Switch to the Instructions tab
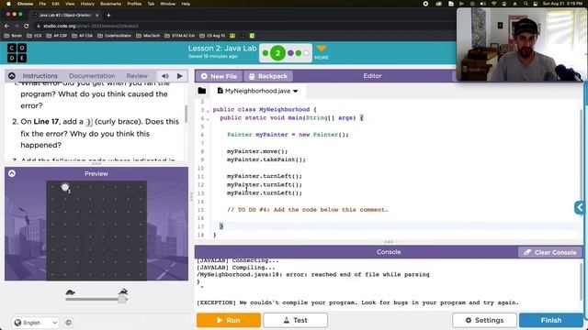The height and width of the screenshot is (330, 588). point(40,76)
